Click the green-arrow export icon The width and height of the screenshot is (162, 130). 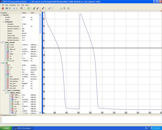[34, 8]
